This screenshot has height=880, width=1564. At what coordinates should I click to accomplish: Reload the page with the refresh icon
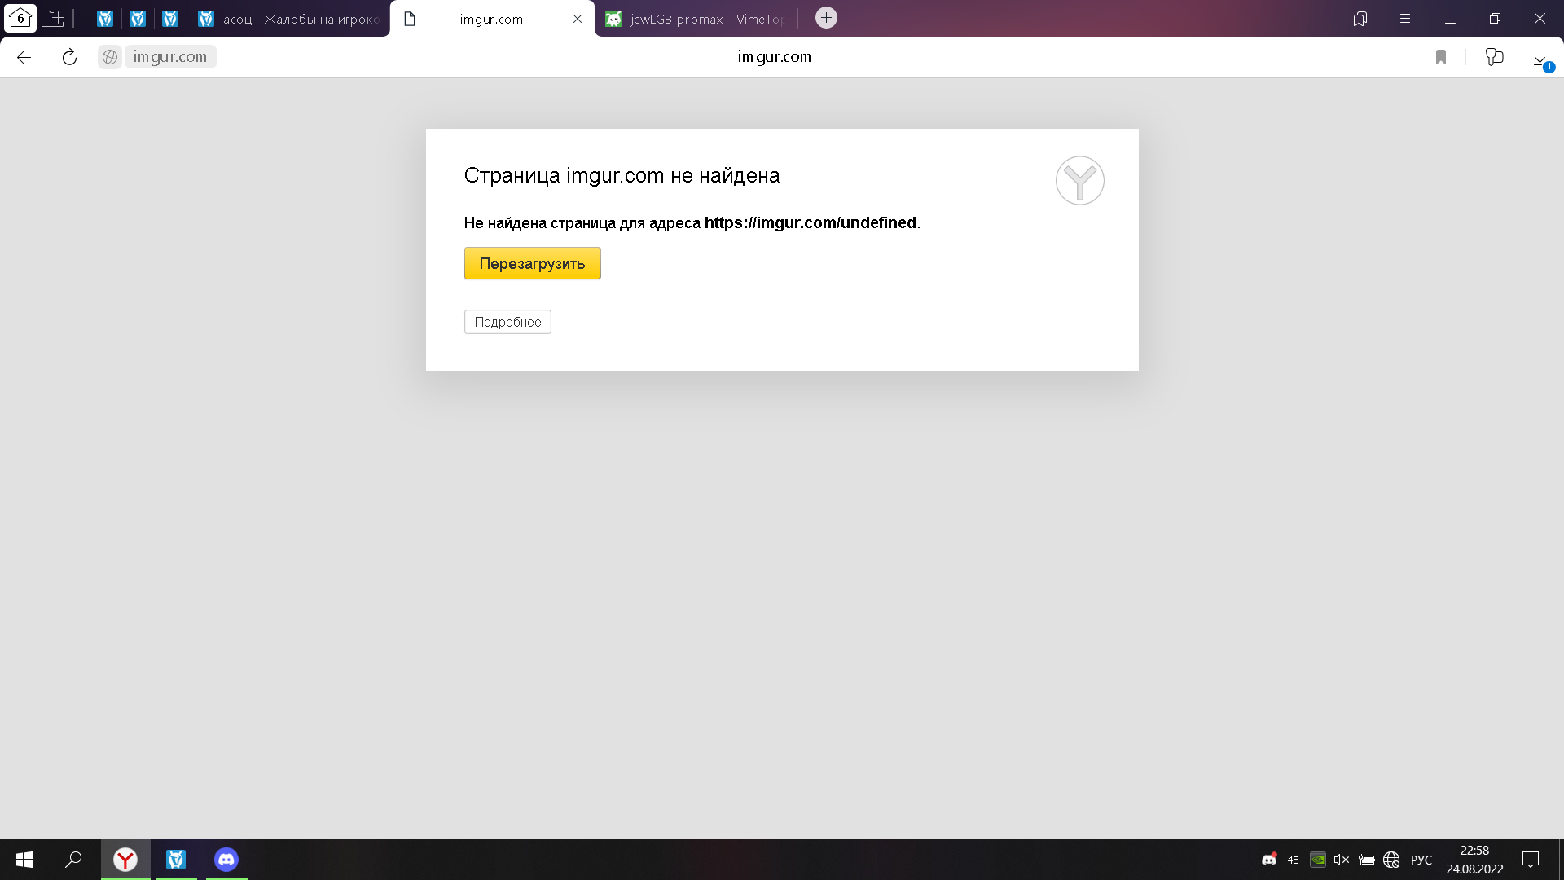pyautogui.click(x=69, y=57)
